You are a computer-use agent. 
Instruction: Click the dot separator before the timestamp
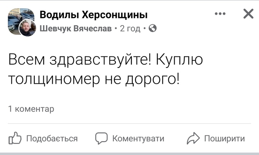tap(116, 28)
